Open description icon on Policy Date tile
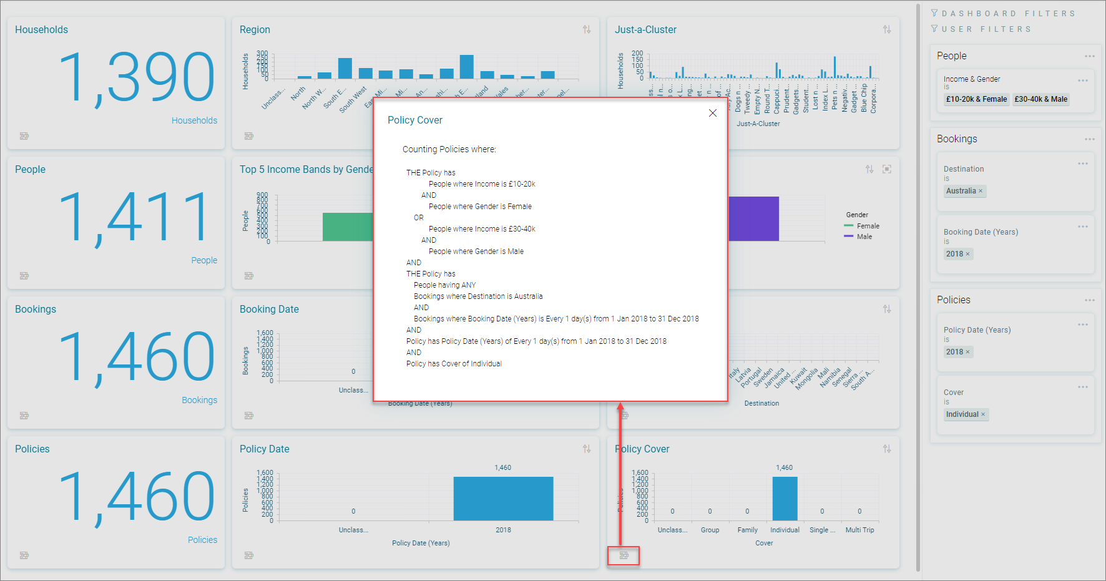The width and height of the screenshot is (1106, 581). click(249, 555)
